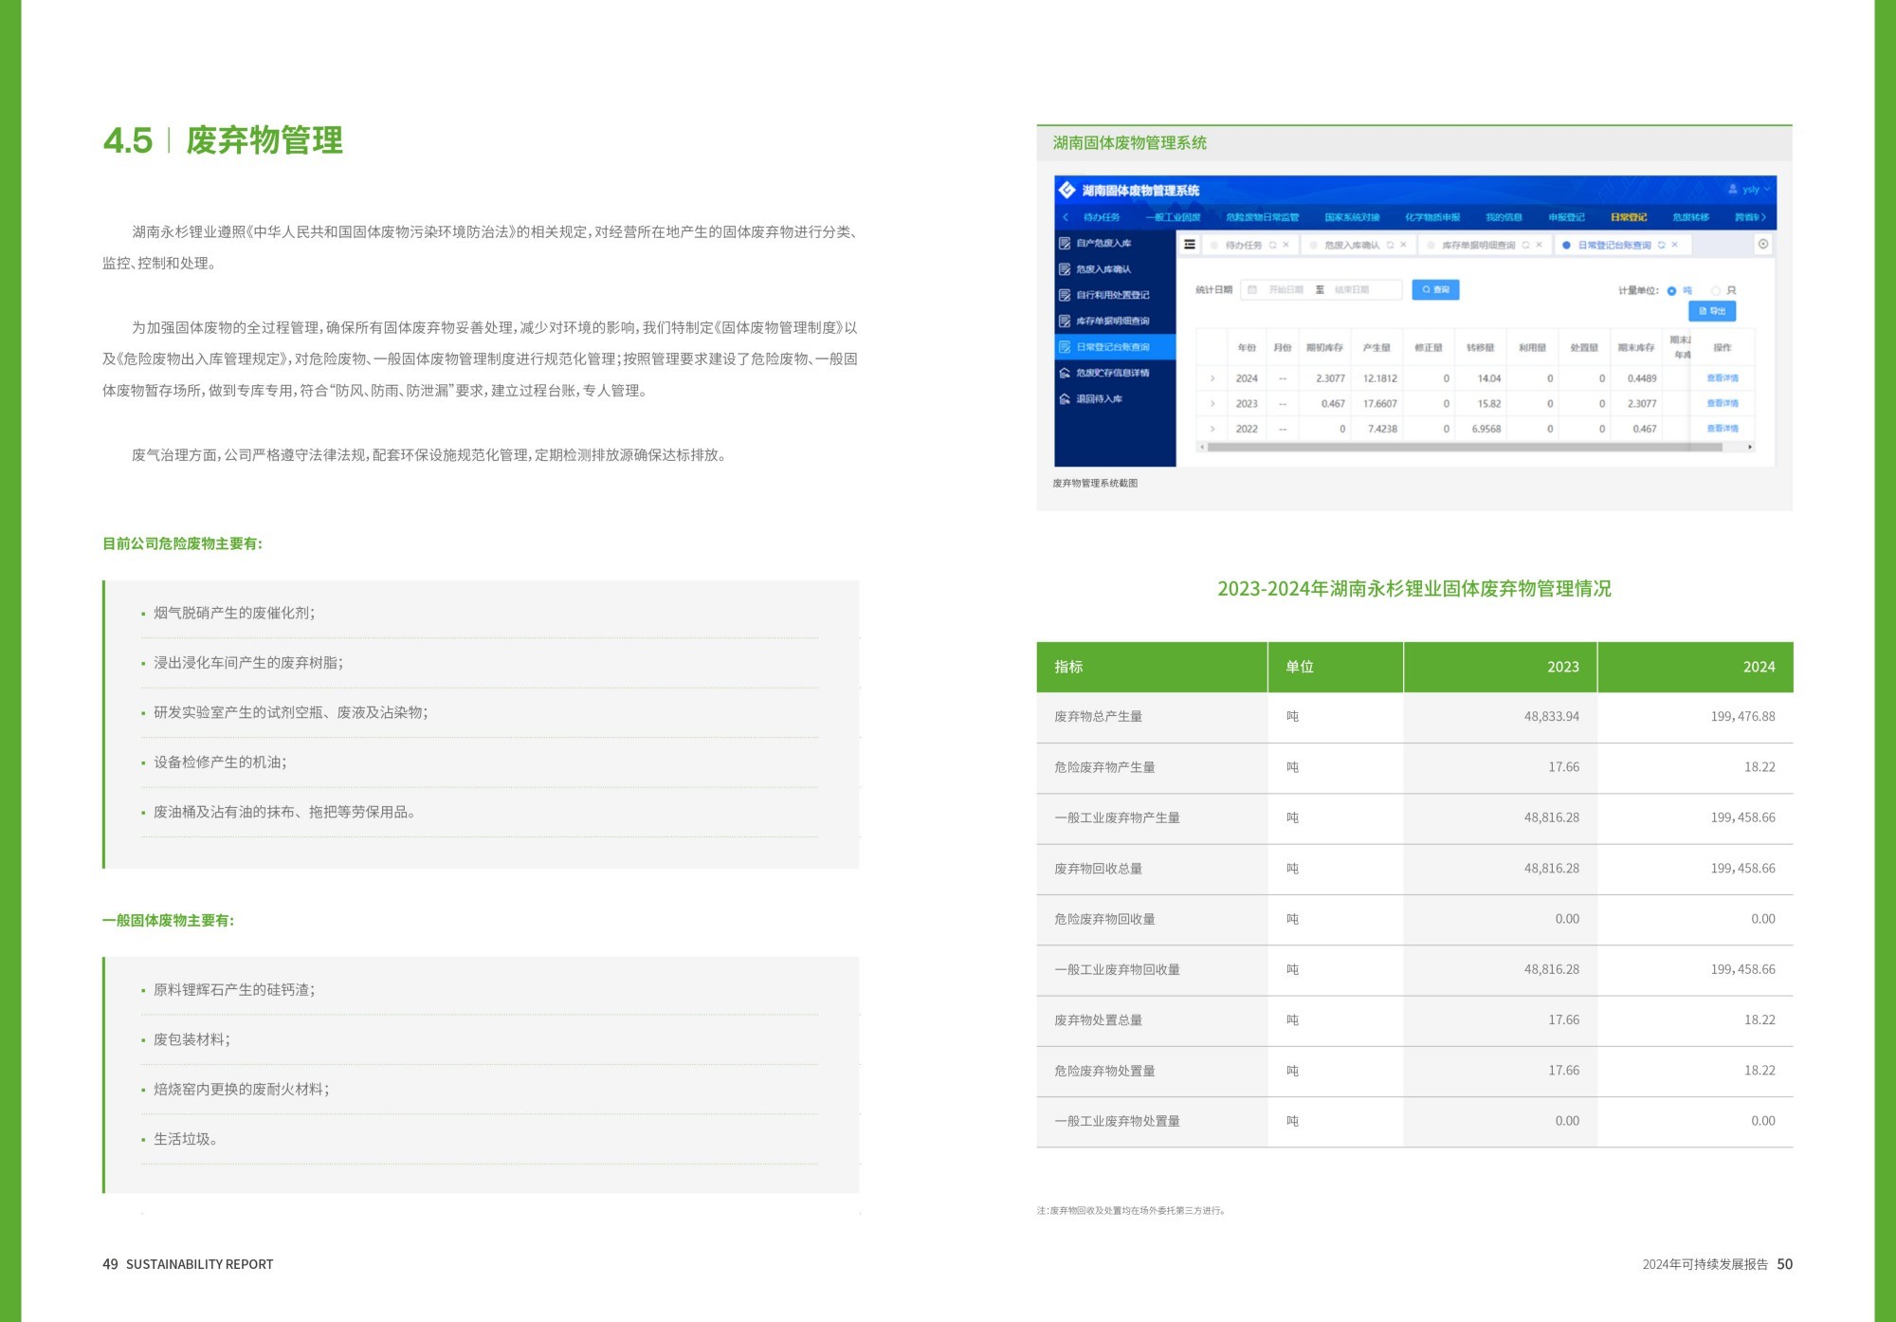
Task: Click the user avatar icon near ysly
Action: [1734, 190]
